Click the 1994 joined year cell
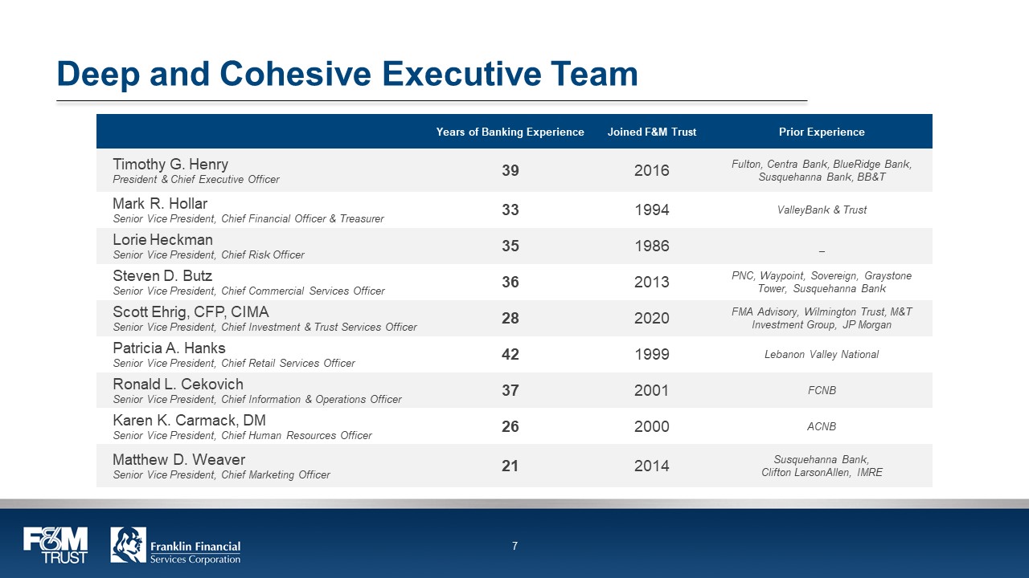Screen dimensions: 1029x578 click(652, 210)
